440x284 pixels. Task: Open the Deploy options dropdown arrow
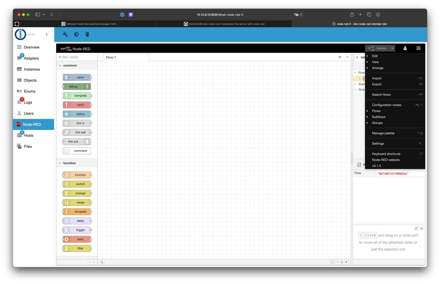pyautogui.click(x=392, y=48)
